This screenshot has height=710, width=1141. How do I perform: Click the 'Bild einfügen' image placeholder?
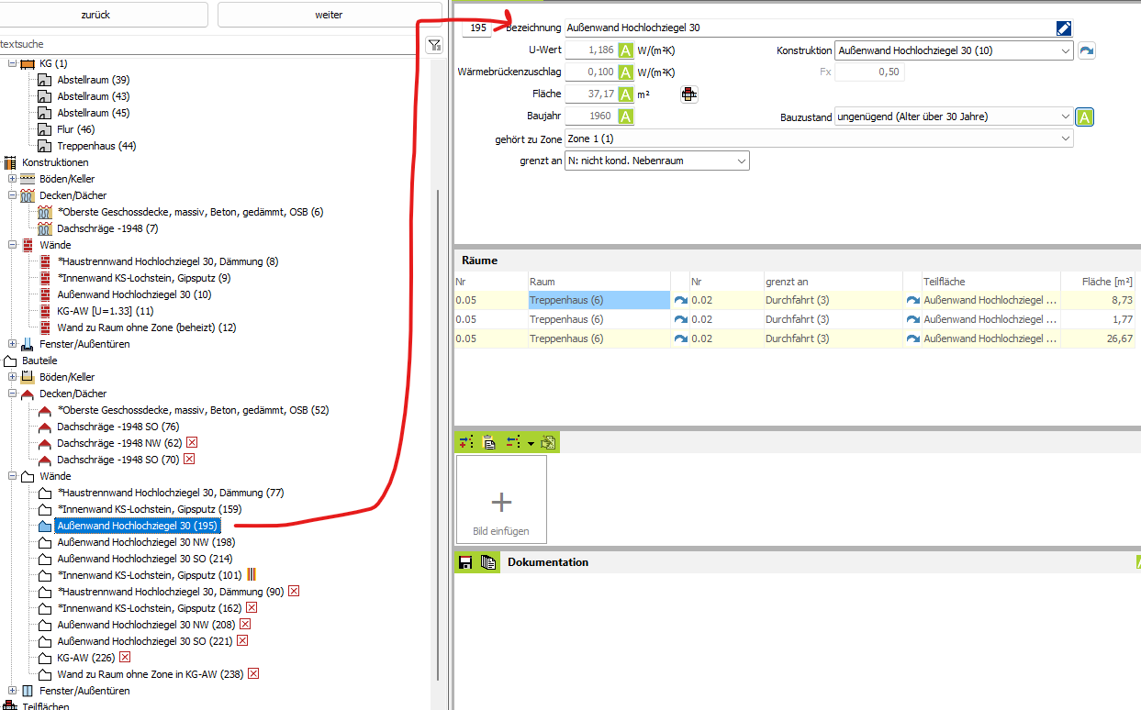pyautogui.click(x=501, y=501)
